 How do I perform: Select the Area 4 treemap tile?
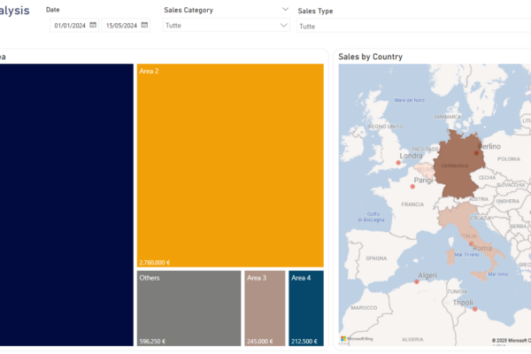click(306, 308)
